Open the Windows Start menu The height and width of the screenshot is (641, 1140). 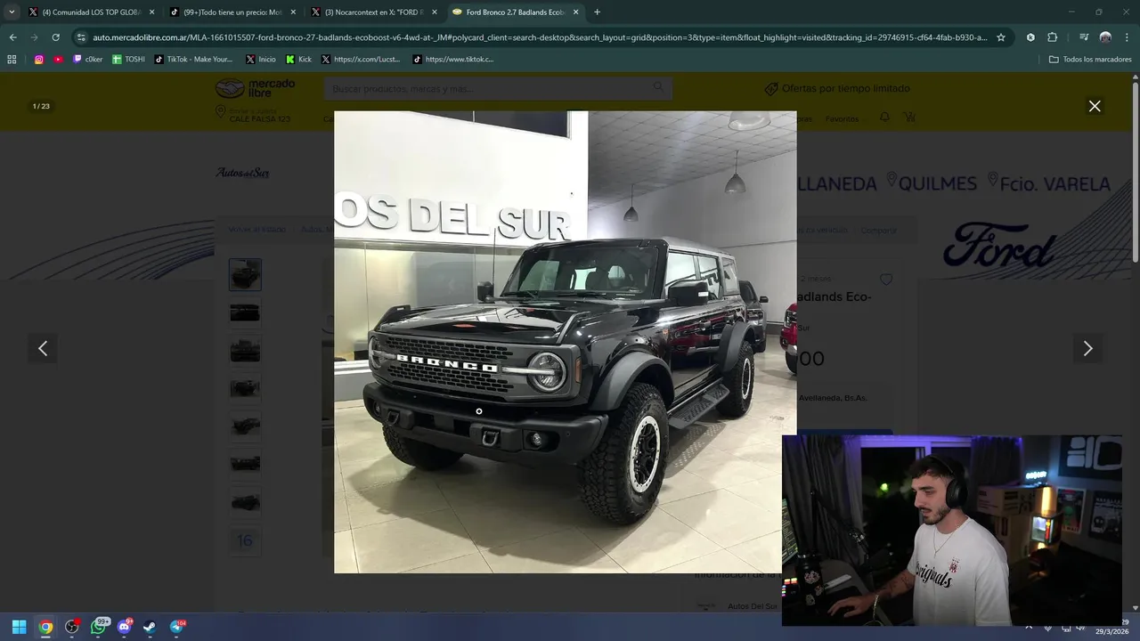point(19,627)
